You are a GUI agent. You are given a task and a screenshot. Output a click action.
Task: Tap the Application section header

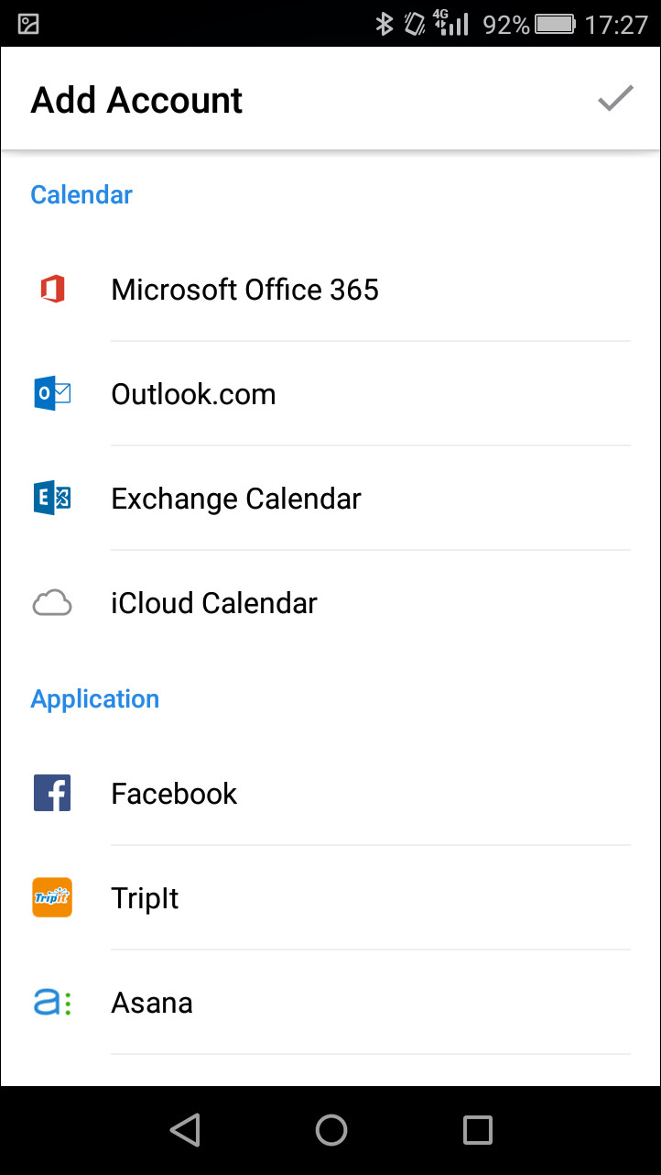tap(95, 698)
